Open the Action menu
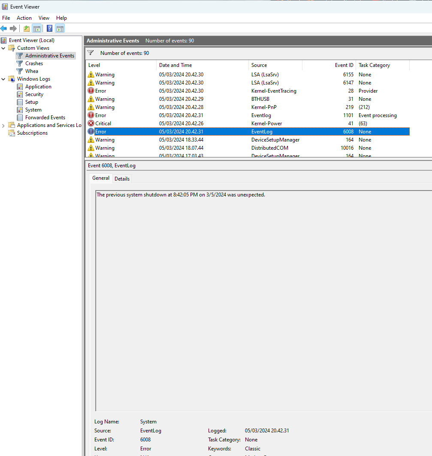The height and width of the screenshot is (456, 432). pos(24,18)
